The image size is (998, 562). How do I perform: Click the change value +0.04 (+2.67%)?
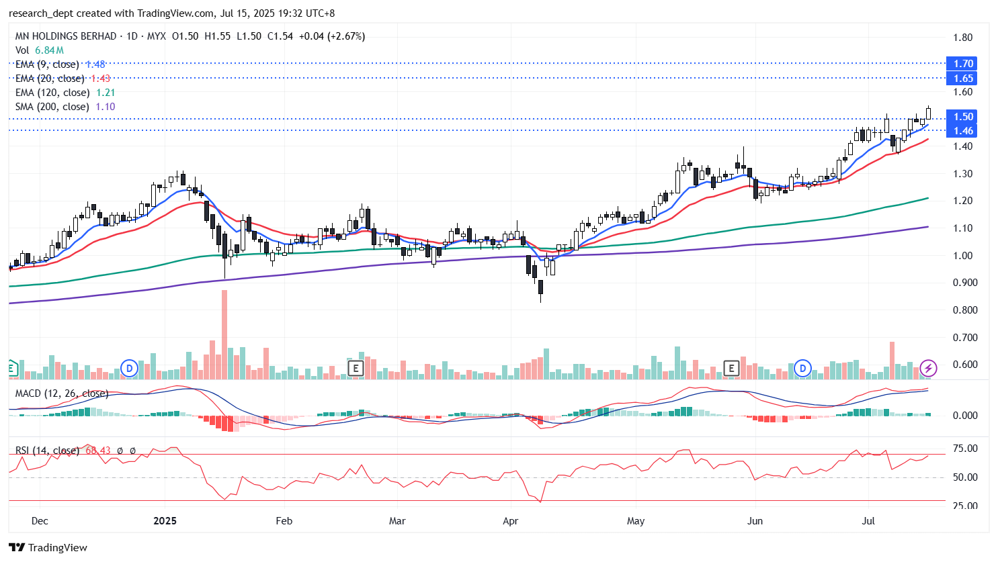click(332, 36)
